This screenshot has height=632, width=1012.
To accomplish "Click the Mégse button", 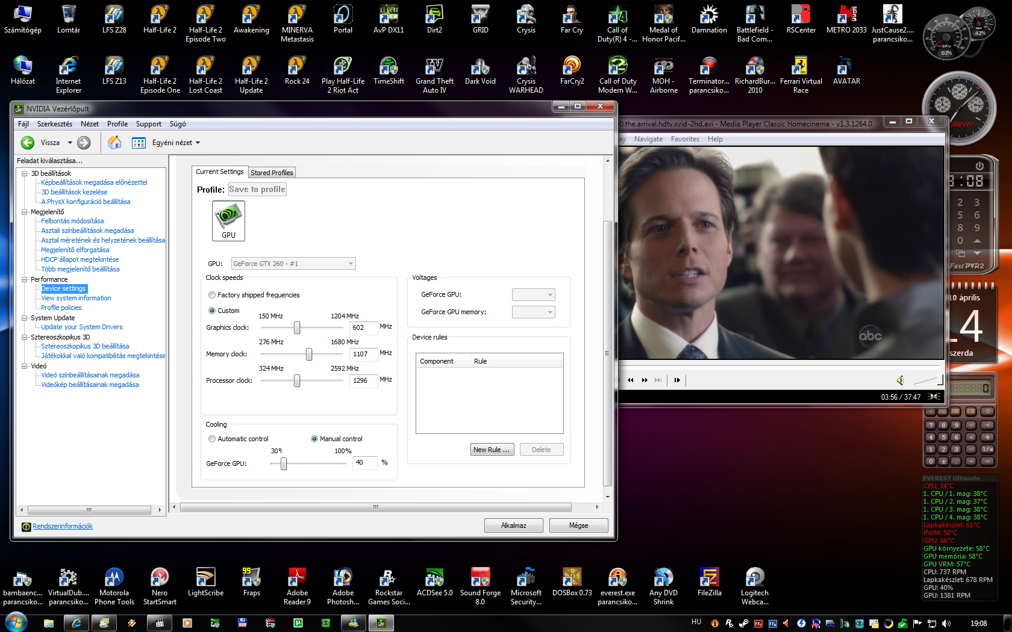I will tap(578, 525).
